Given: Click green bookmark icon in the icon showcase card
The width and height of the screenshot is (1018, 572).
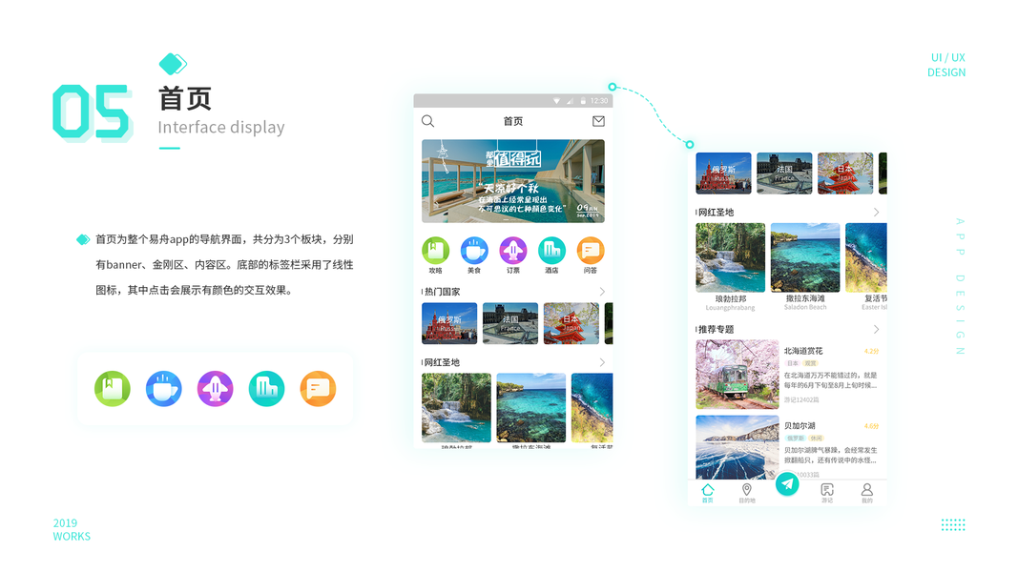Looking at the screenshot, I should [113, 388].
